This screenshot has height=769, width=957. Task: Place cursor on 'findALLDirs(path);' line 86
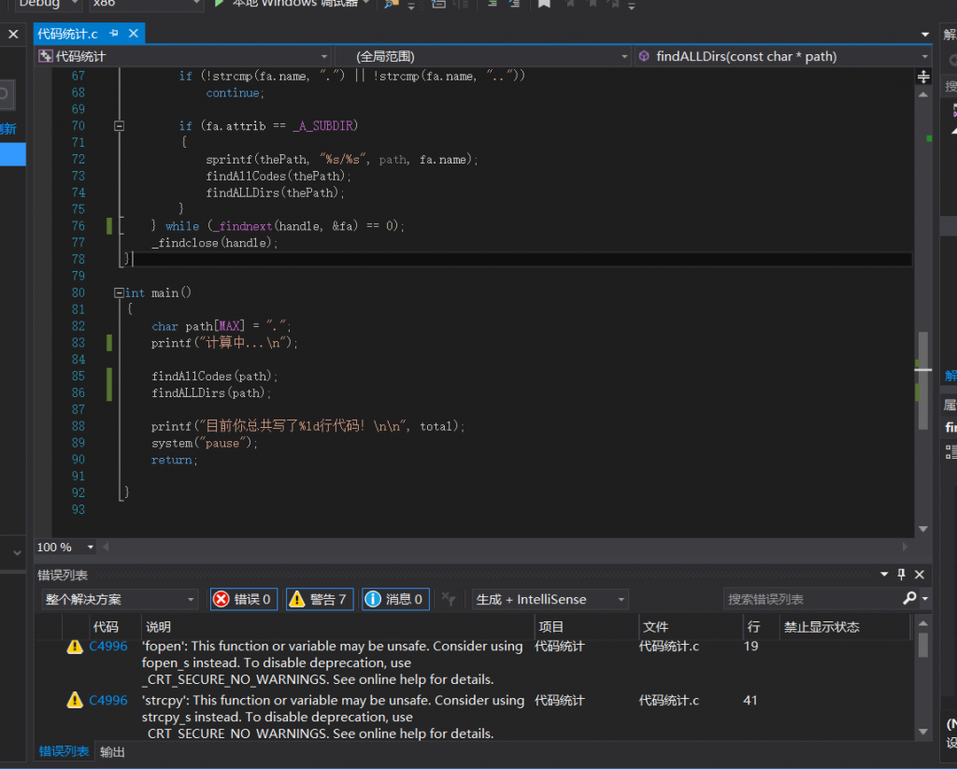[211, 393]
